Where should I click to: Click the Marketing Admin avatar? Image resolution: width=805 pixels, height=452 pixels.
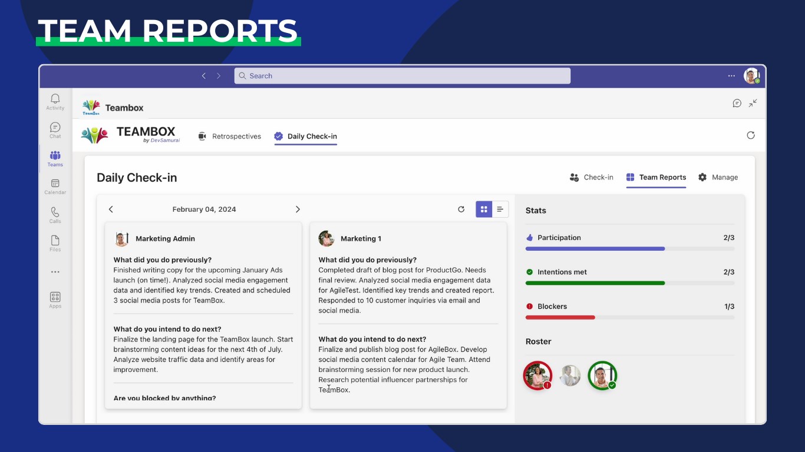pyautogui.click(x=121, y=238)
